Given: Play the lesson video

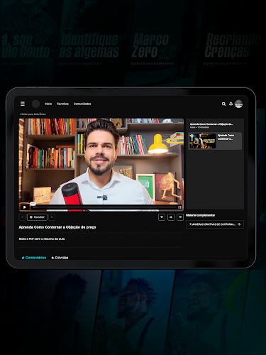Looking at the screenshot, I should (25, 207).
